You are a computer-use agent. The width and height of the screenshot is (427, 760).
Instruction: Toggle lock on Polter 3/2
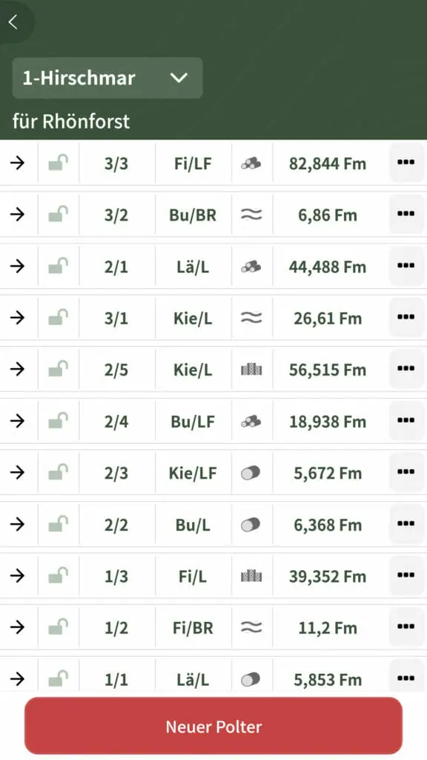58,214
